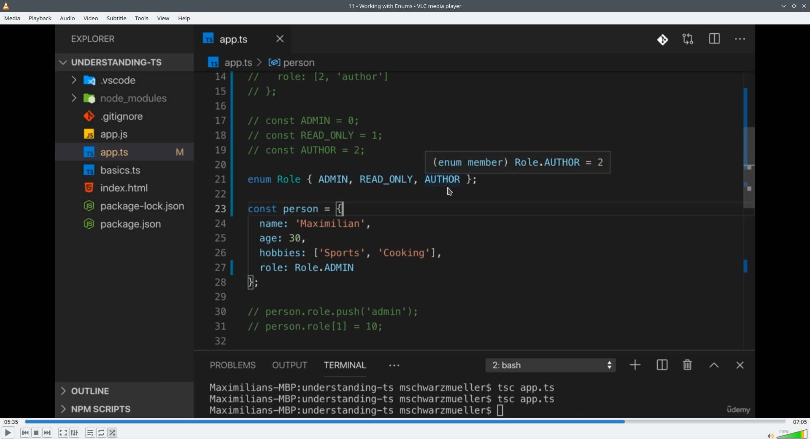Close the app.ts editor tab

tap(280, 39)
